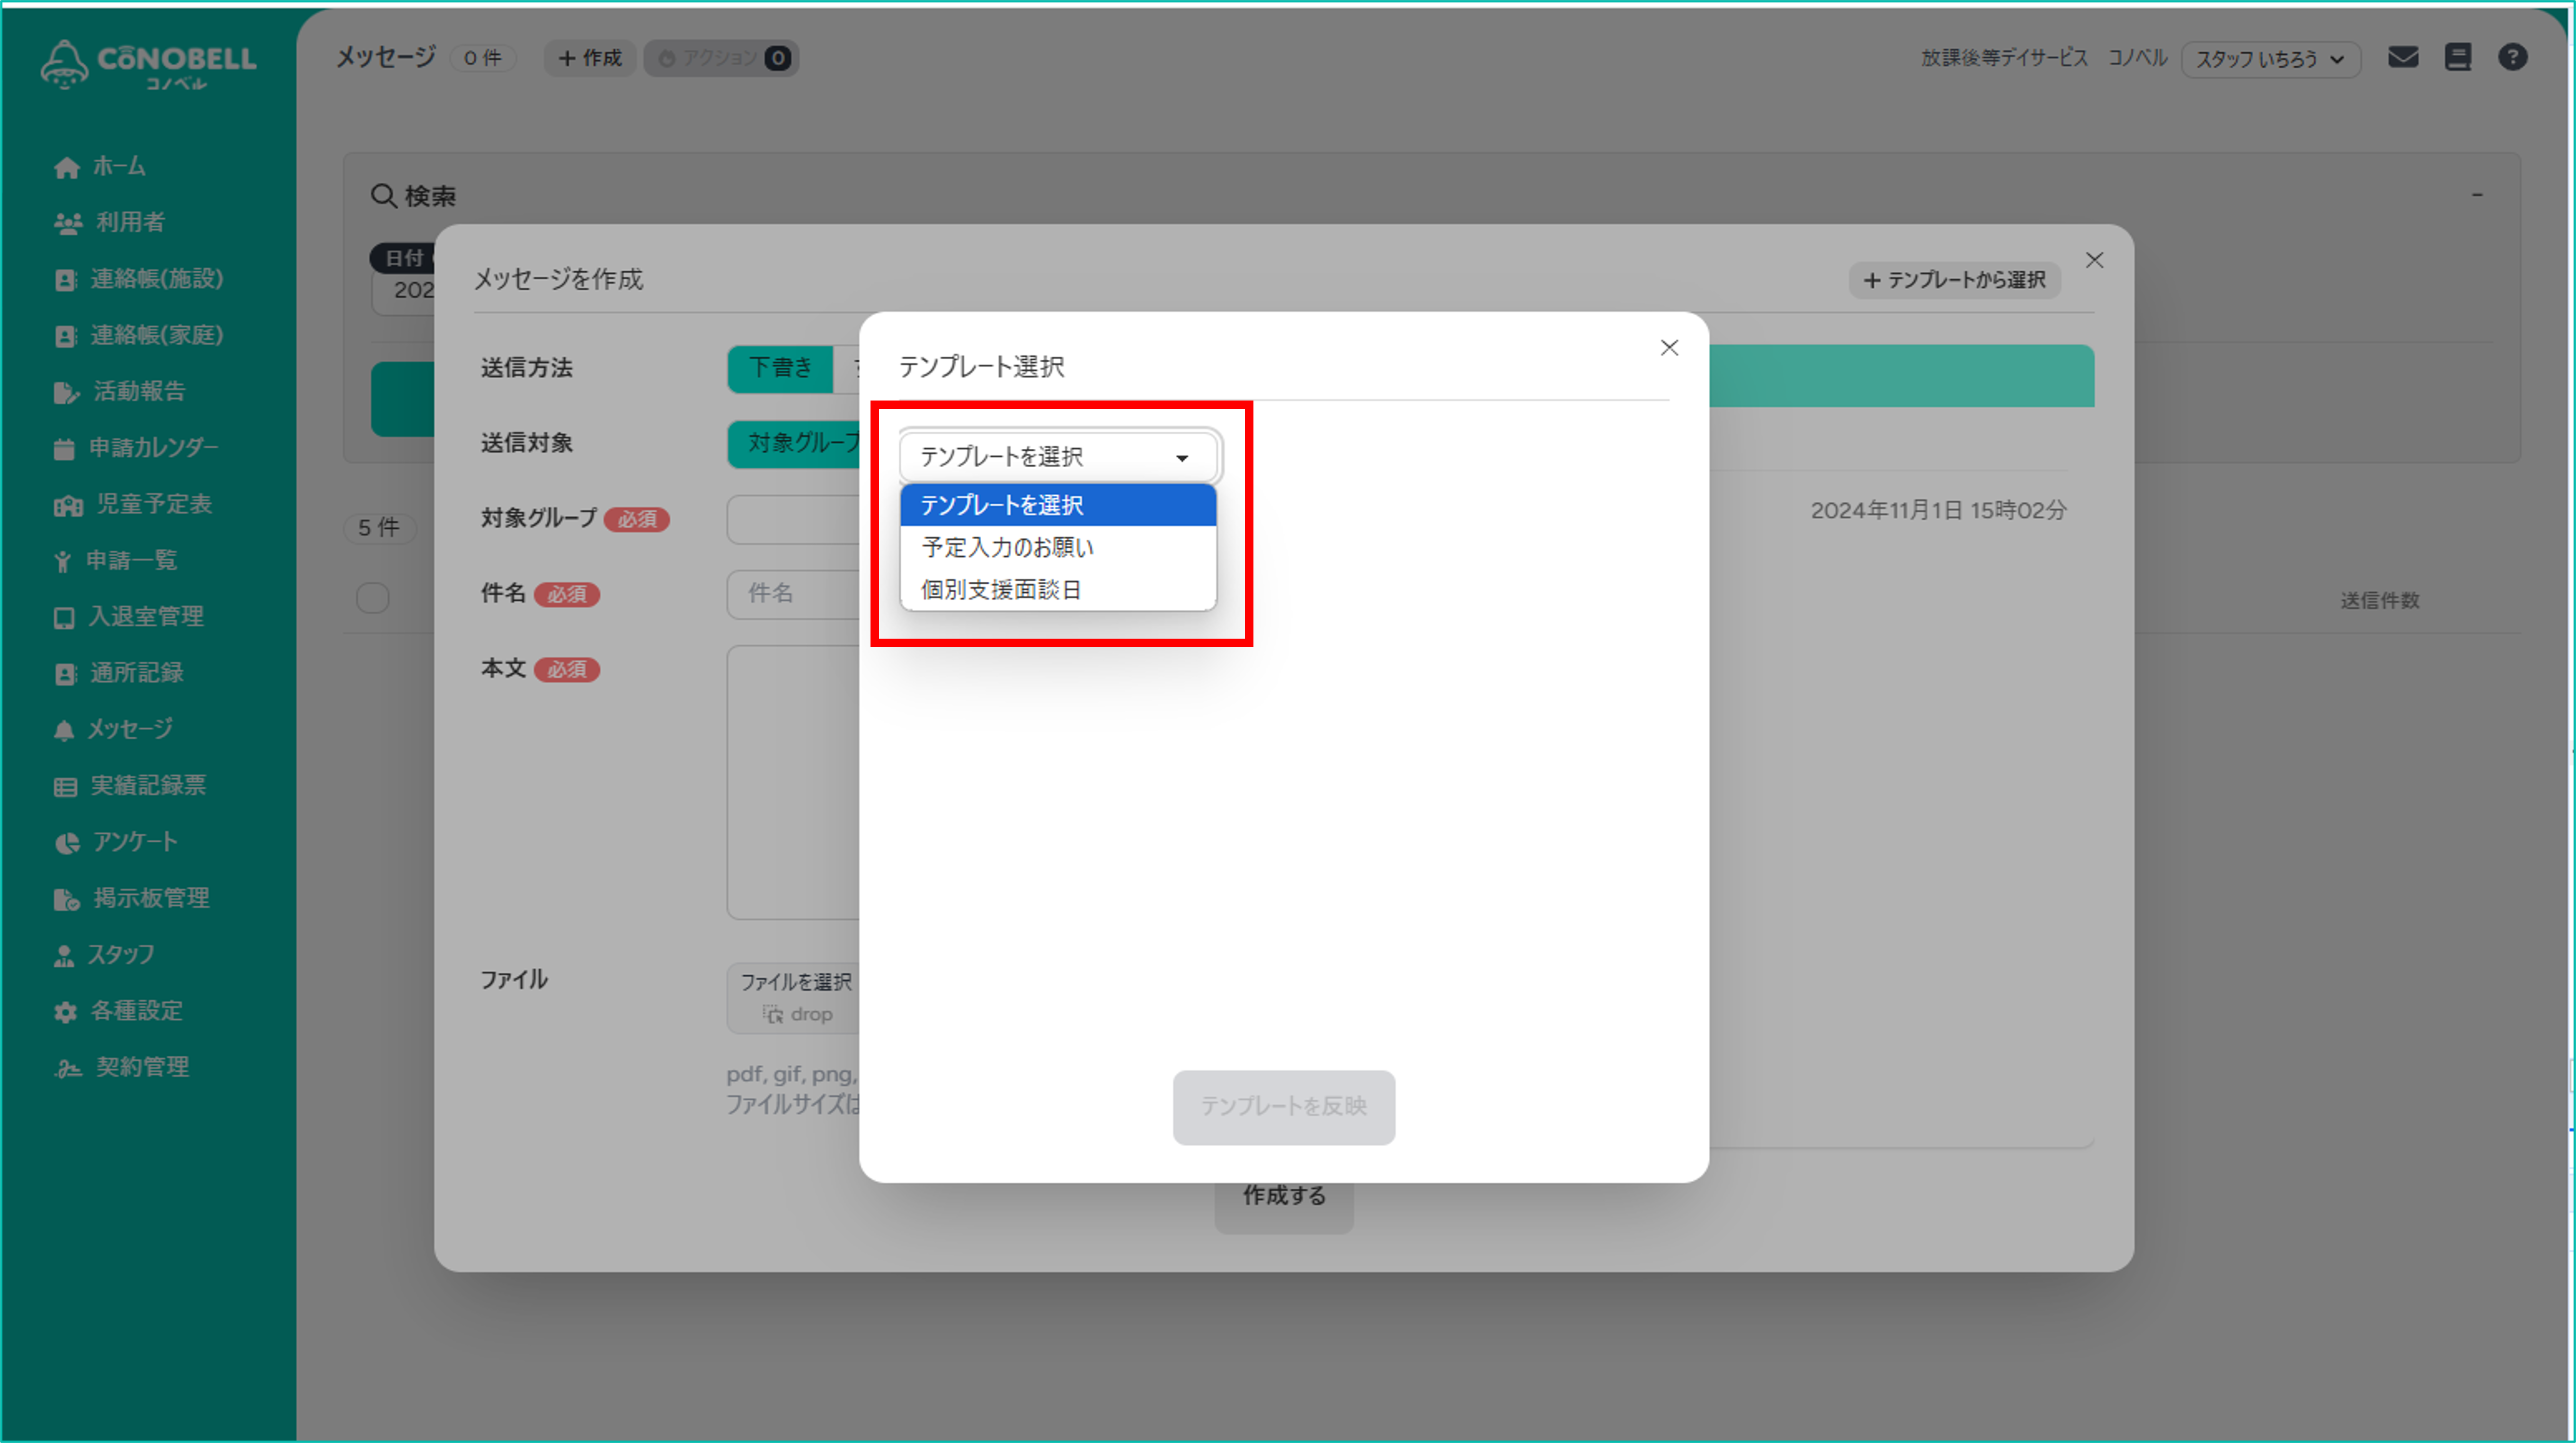Open the テンプレートを選択 dropdown box
The width and height of the screenshot is (2576, 1443).
[x=1058, y=457]
